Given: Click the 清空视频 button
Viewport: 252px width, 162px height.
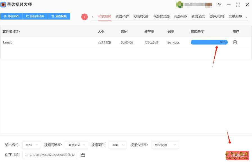Looking at the screenshot, I should point(59,16).
